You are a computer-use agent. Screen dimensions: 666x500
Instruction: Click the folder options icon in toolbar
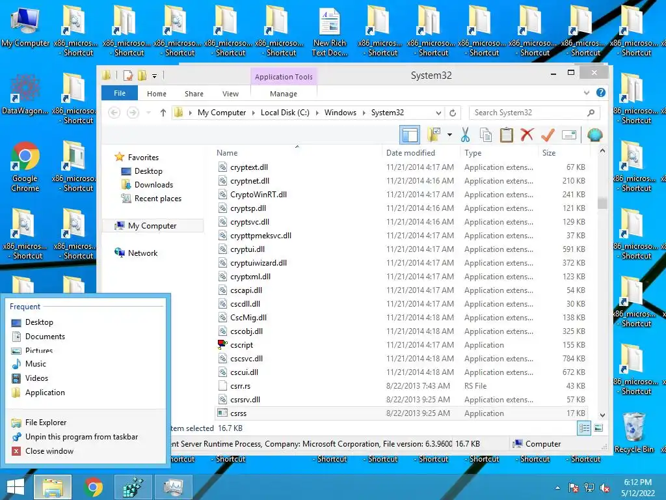[434, 135]
